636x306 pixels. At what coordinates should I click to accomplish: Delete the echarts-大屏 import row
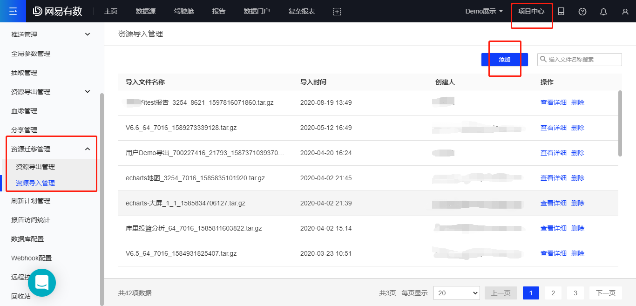click(x=577, y=203)
